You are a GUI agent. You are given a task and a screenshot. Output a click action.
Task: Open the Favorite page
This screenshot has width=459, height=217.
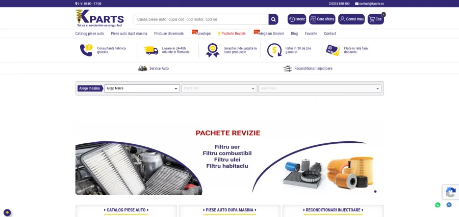[x=311, y=34]
